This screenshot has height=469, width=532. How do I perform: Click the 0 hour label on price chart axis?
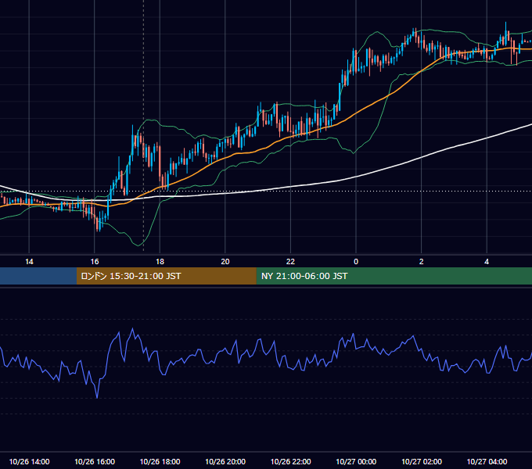(x=356, y=262)
